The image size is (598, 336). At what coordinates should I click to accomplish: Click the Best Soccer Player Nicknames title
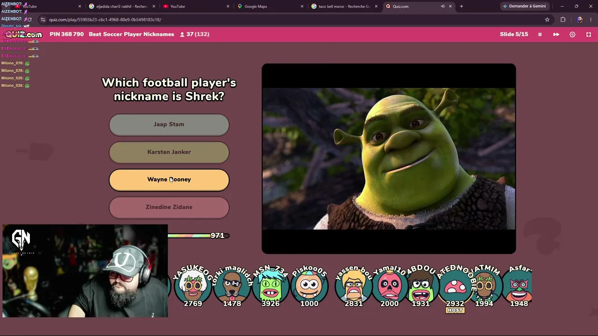click(x=131, y=35)
